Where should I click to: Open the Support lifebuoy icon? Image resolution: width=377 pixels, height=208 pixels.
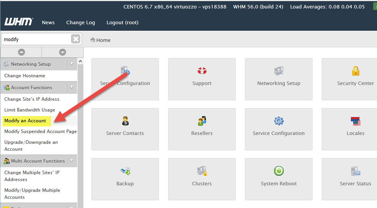[x=202, y=71]
